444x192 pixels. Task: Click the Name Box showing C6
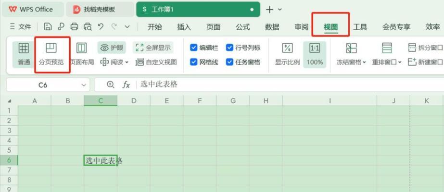click(x=43, y=84)
